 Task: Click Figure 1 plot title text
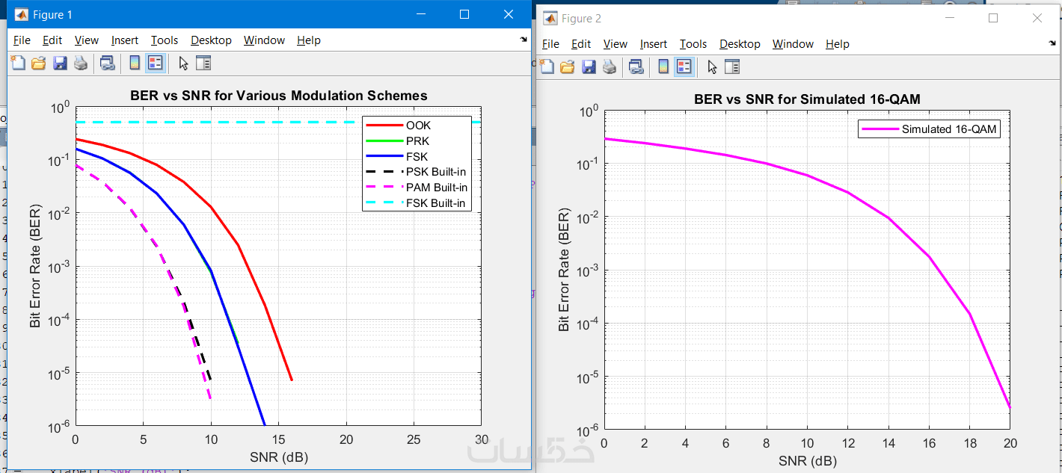click(x=279, y=96)
